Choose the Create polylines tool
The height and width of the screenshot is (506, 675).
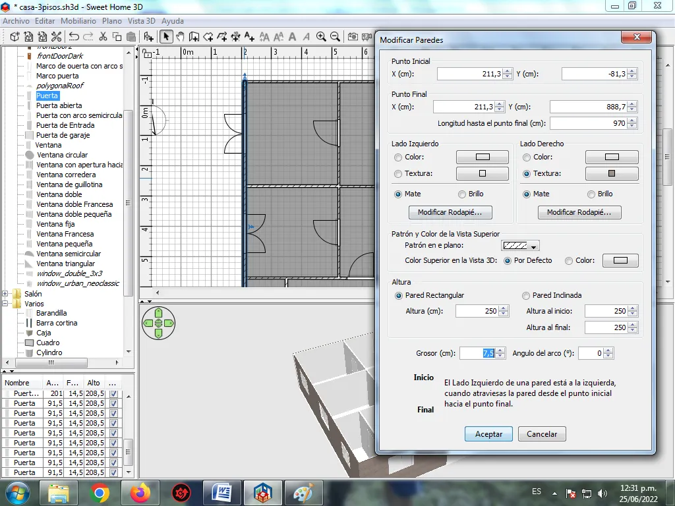click(221, 37)
